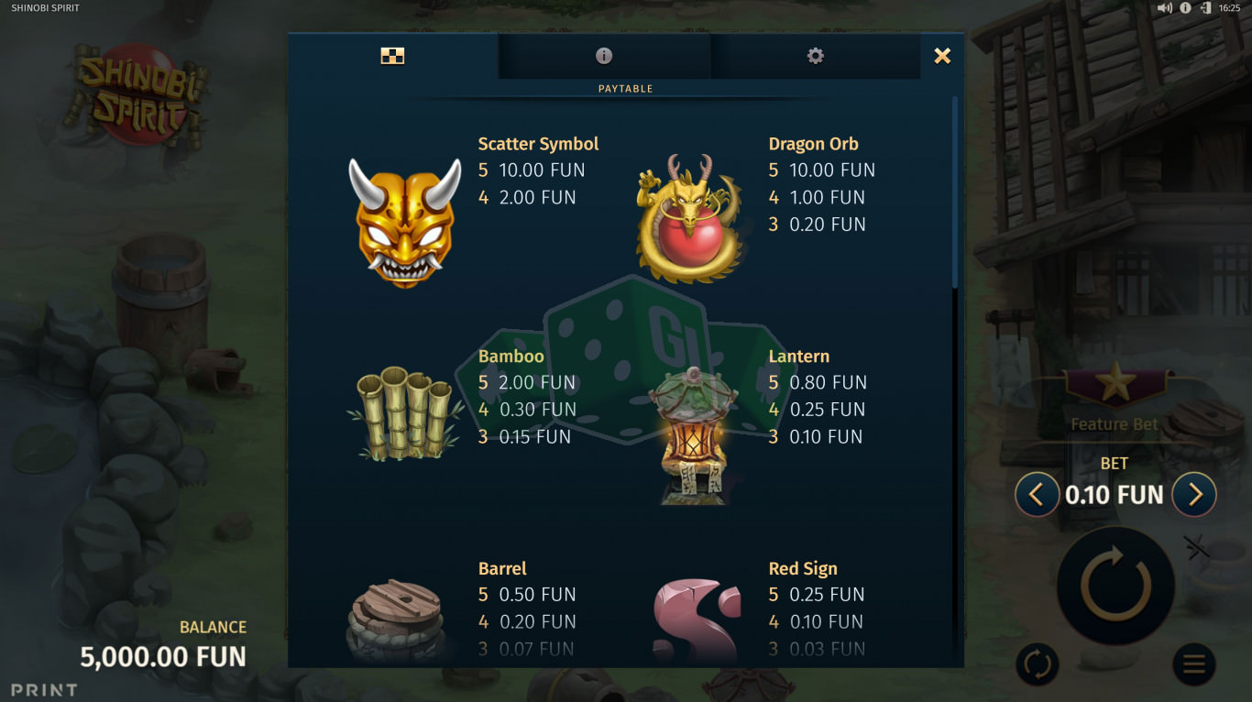Toggle turbo lightning bolt icon
Image resolution: width=1252 pixels, height=702 pixels.
tap(1197, 547)
